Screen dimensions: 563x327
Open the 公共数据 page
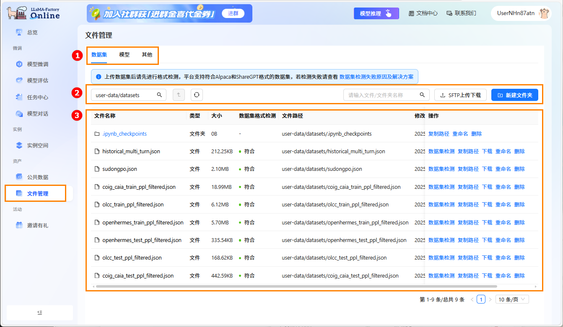pos(35,177)
